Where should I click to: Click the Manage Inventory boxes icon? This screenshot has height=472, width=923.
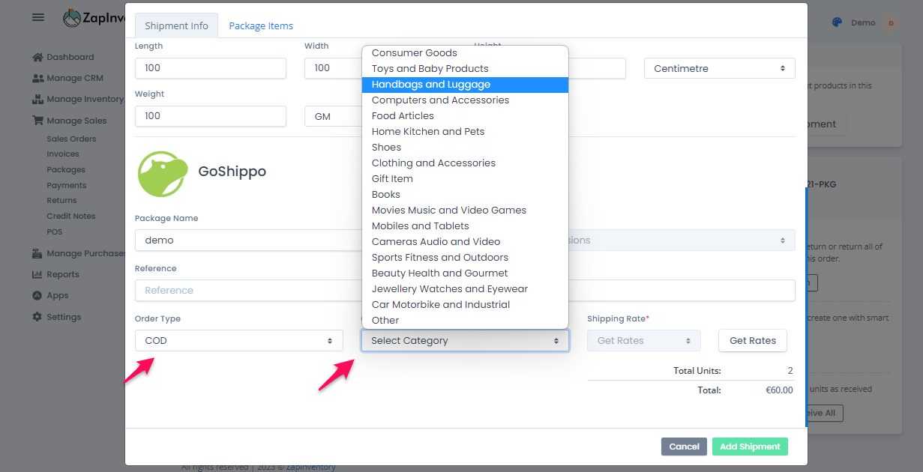pos(37,99)
